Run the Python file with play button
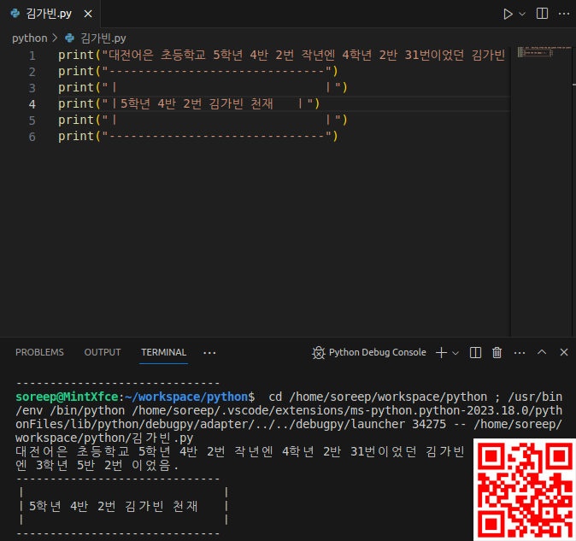 pos(508,14)
